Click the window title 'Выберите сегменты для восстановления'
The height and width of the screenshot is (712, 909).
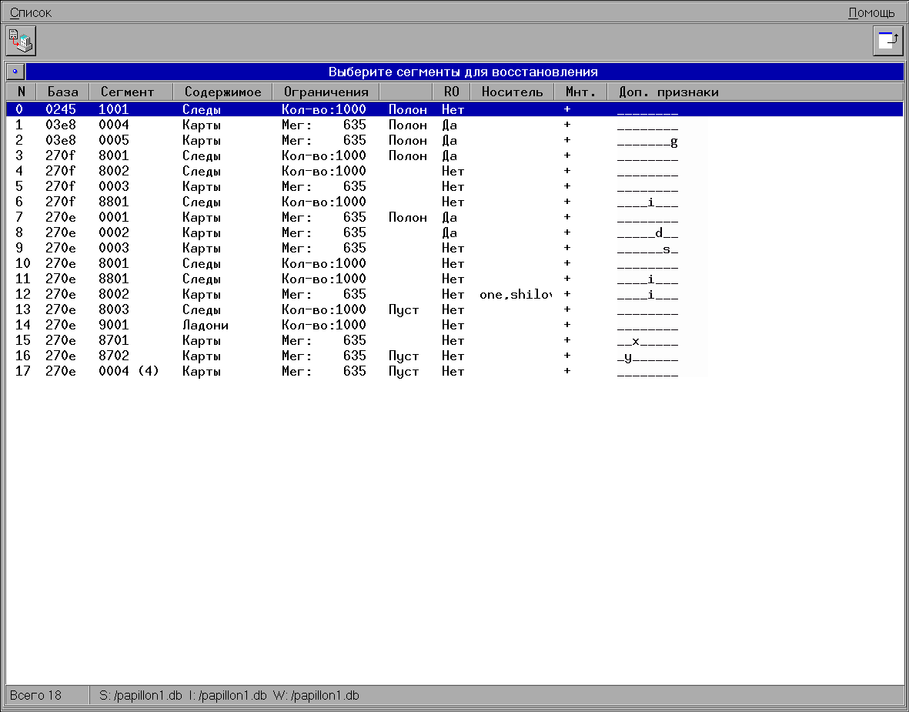(x=463, y=72)
